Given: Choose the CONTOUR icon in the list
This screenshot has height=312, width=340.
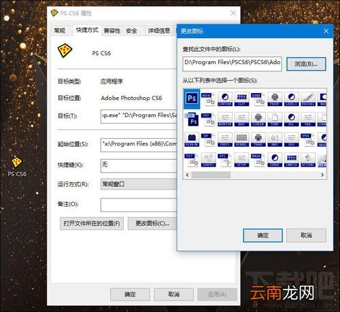Looking at the screenshot, I should 225,99.
